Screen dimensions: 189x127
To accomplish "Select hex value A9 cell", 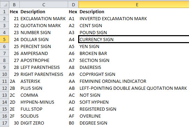I will (73, 74).
